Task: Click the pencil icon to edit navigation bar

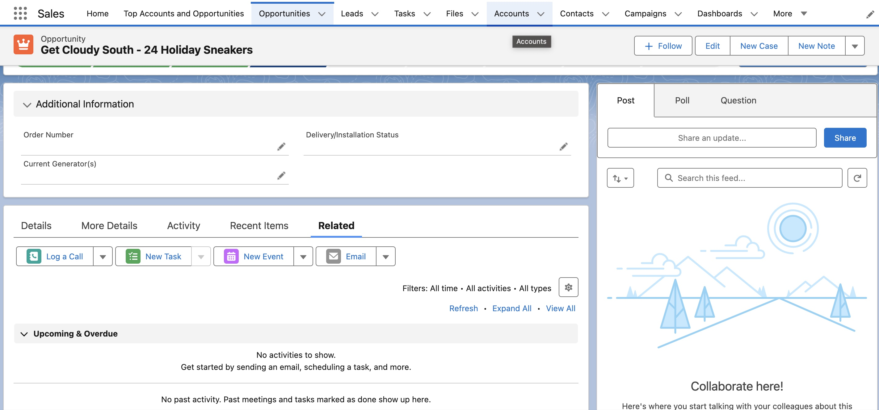Action: pyautogui.click(x=870, y=14)
